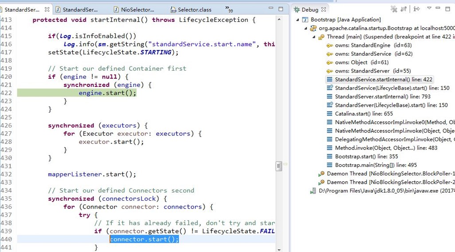Click the editor vertical scrollbar thumb

click(279, 166)
